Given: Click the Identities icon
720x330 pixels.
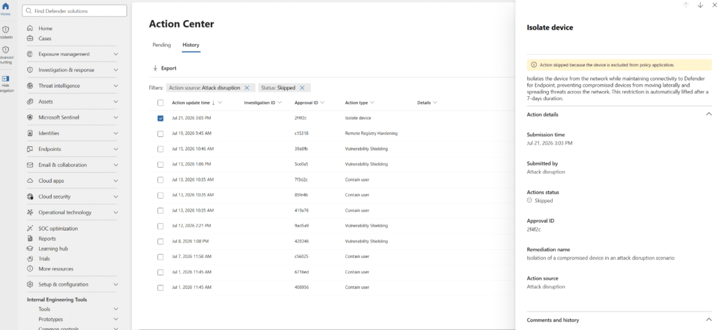Looking at the screenshot, I should tap(30, 133).
